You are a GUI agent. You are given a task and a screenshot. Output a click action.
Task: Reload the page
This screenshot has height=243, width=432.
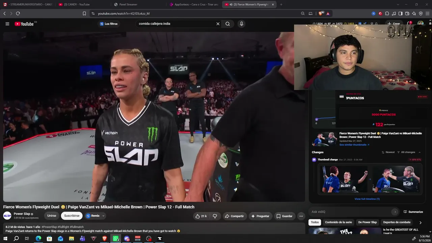pyautogui.click(x=18, y=13)
